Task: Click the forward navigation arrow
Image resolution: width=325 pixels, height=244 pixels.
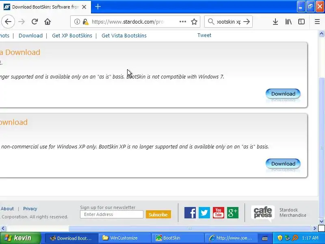Action: [x=22, y=22]
